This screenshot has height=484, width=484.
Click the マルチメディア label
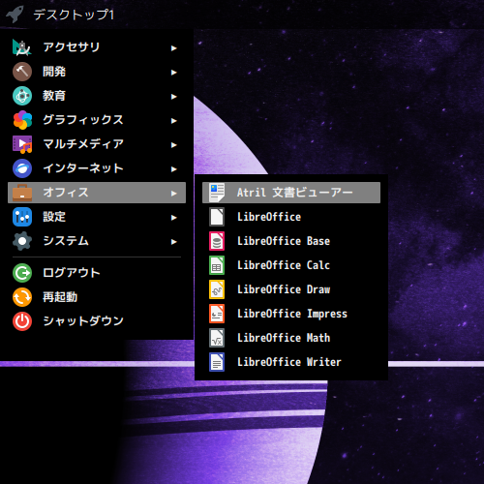coord(83,144)
